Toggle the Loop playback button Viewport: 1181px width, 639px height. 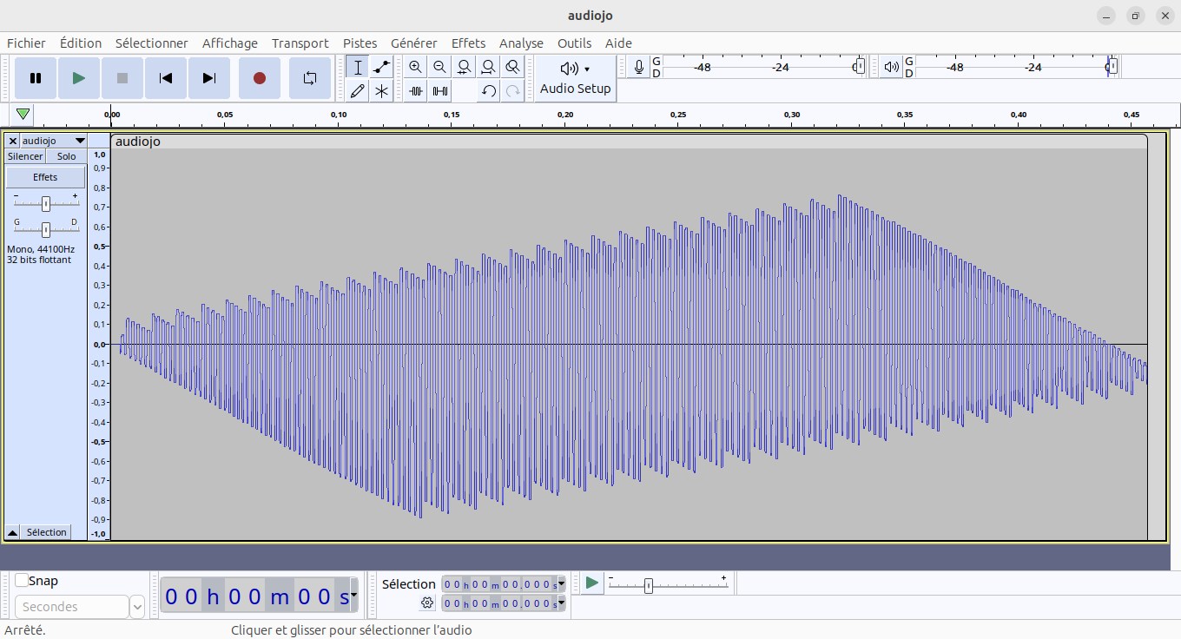[310, 78]
